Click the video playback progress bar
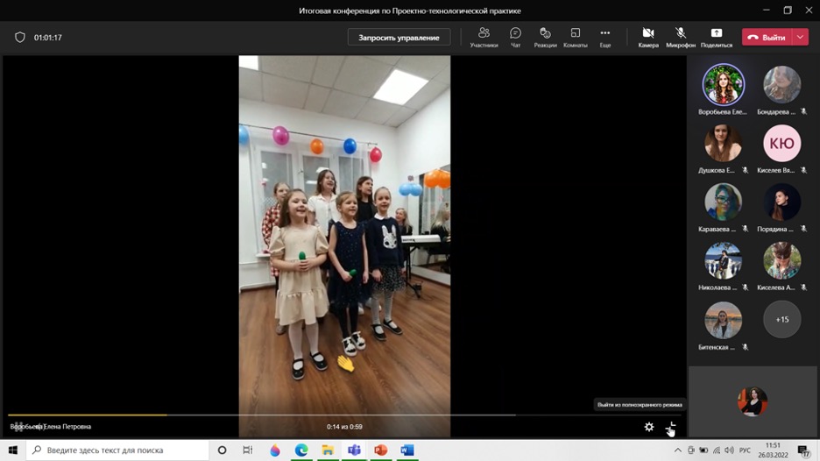Viewport: 820px width, 461px height. click(263, 415)
